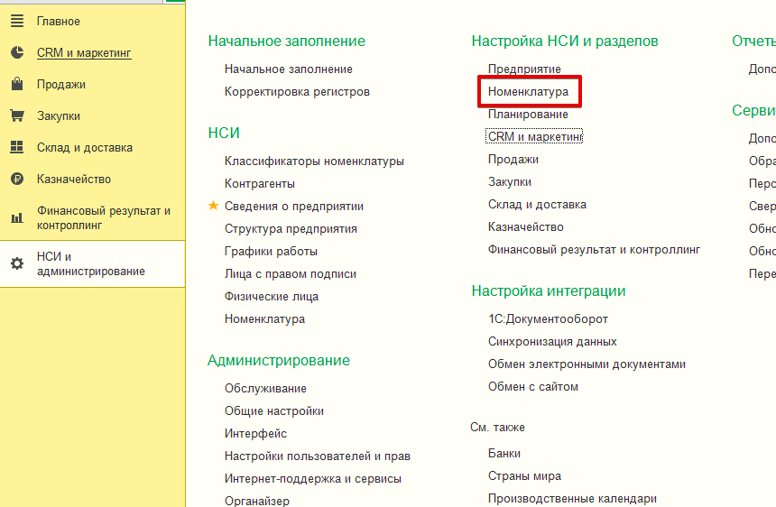Click the ruble coin icon for Казначейство

17,179
